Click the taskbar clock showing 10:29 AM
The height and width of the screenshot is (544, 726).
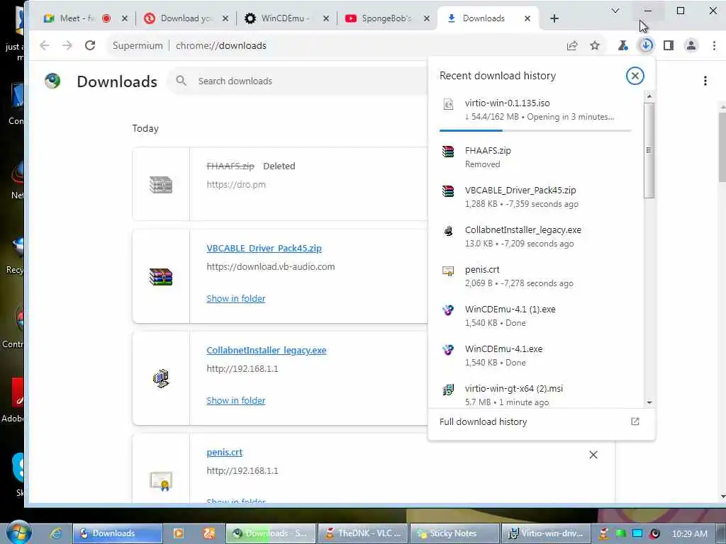689,533
